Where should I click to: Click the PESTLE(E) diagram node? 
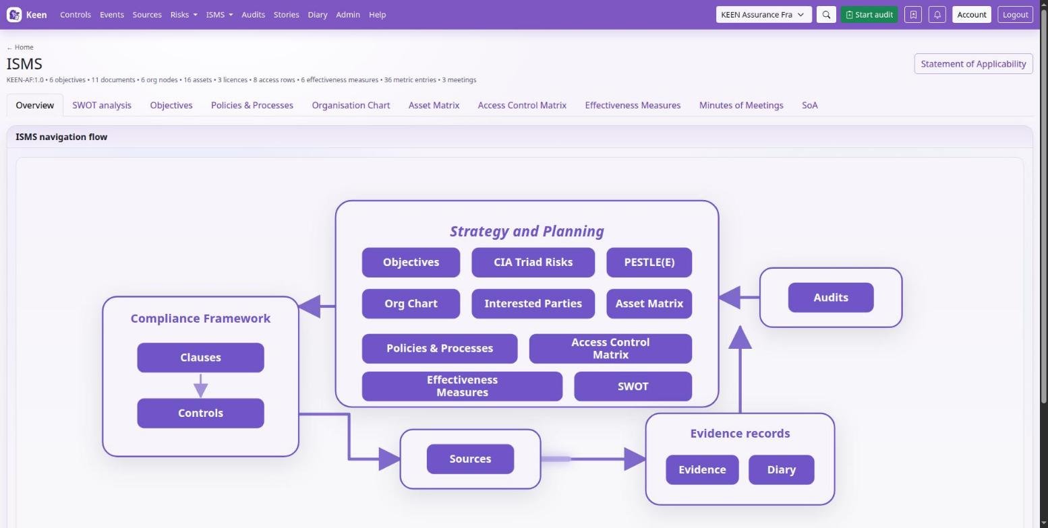coord(649,263)
